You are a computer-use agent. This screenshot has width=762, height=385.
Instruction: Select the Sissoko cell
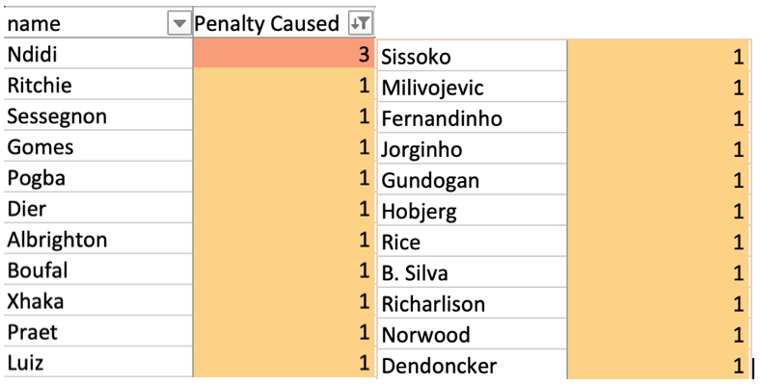[472, 56]
